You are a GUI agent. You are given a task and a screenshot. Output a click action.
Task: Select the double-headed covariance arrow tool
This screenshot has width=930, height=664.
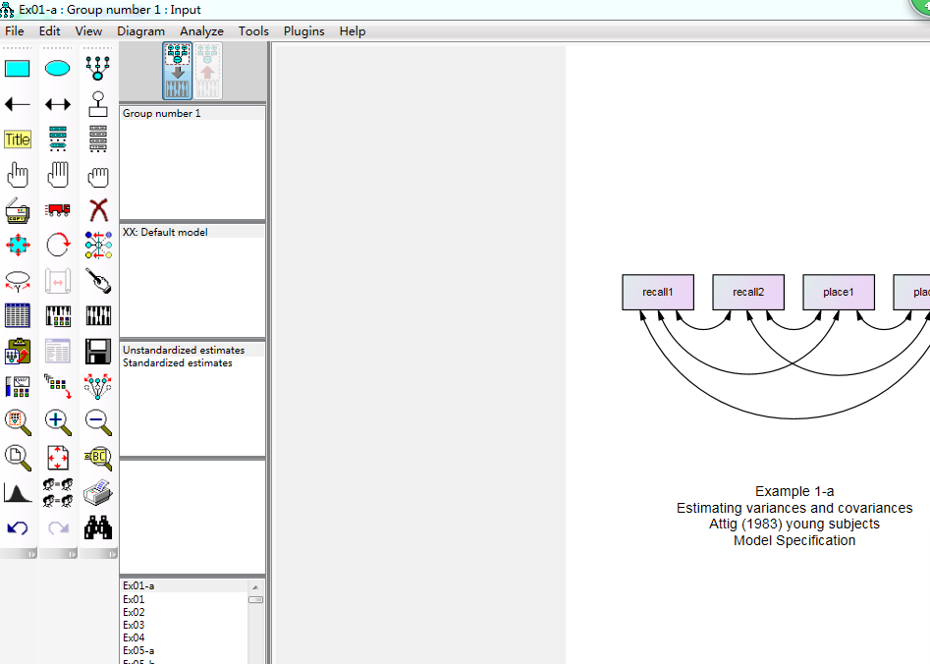pos(58,104)
